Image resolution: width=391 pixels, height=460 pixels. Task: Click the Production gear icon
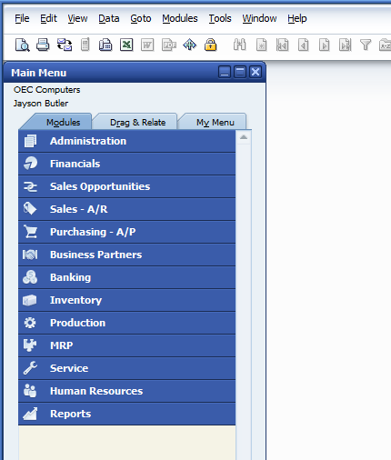30,323
